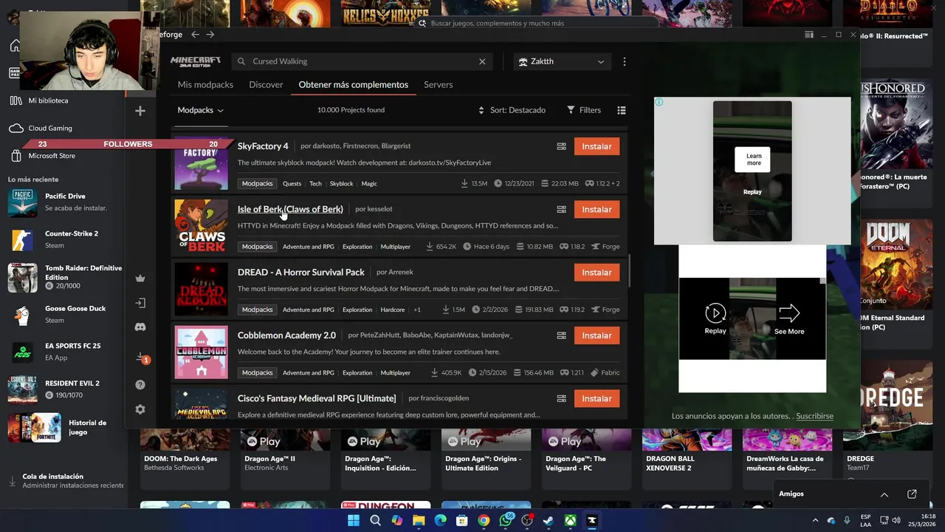Click See More on lower ad
945x532 pixels.
coord(789,318)
